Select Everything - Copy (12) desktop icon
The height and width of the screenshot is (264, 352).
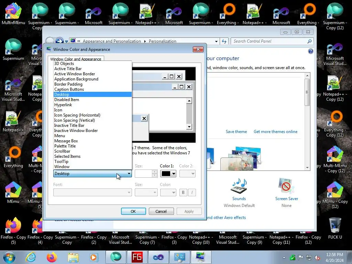tap(335, 124)
